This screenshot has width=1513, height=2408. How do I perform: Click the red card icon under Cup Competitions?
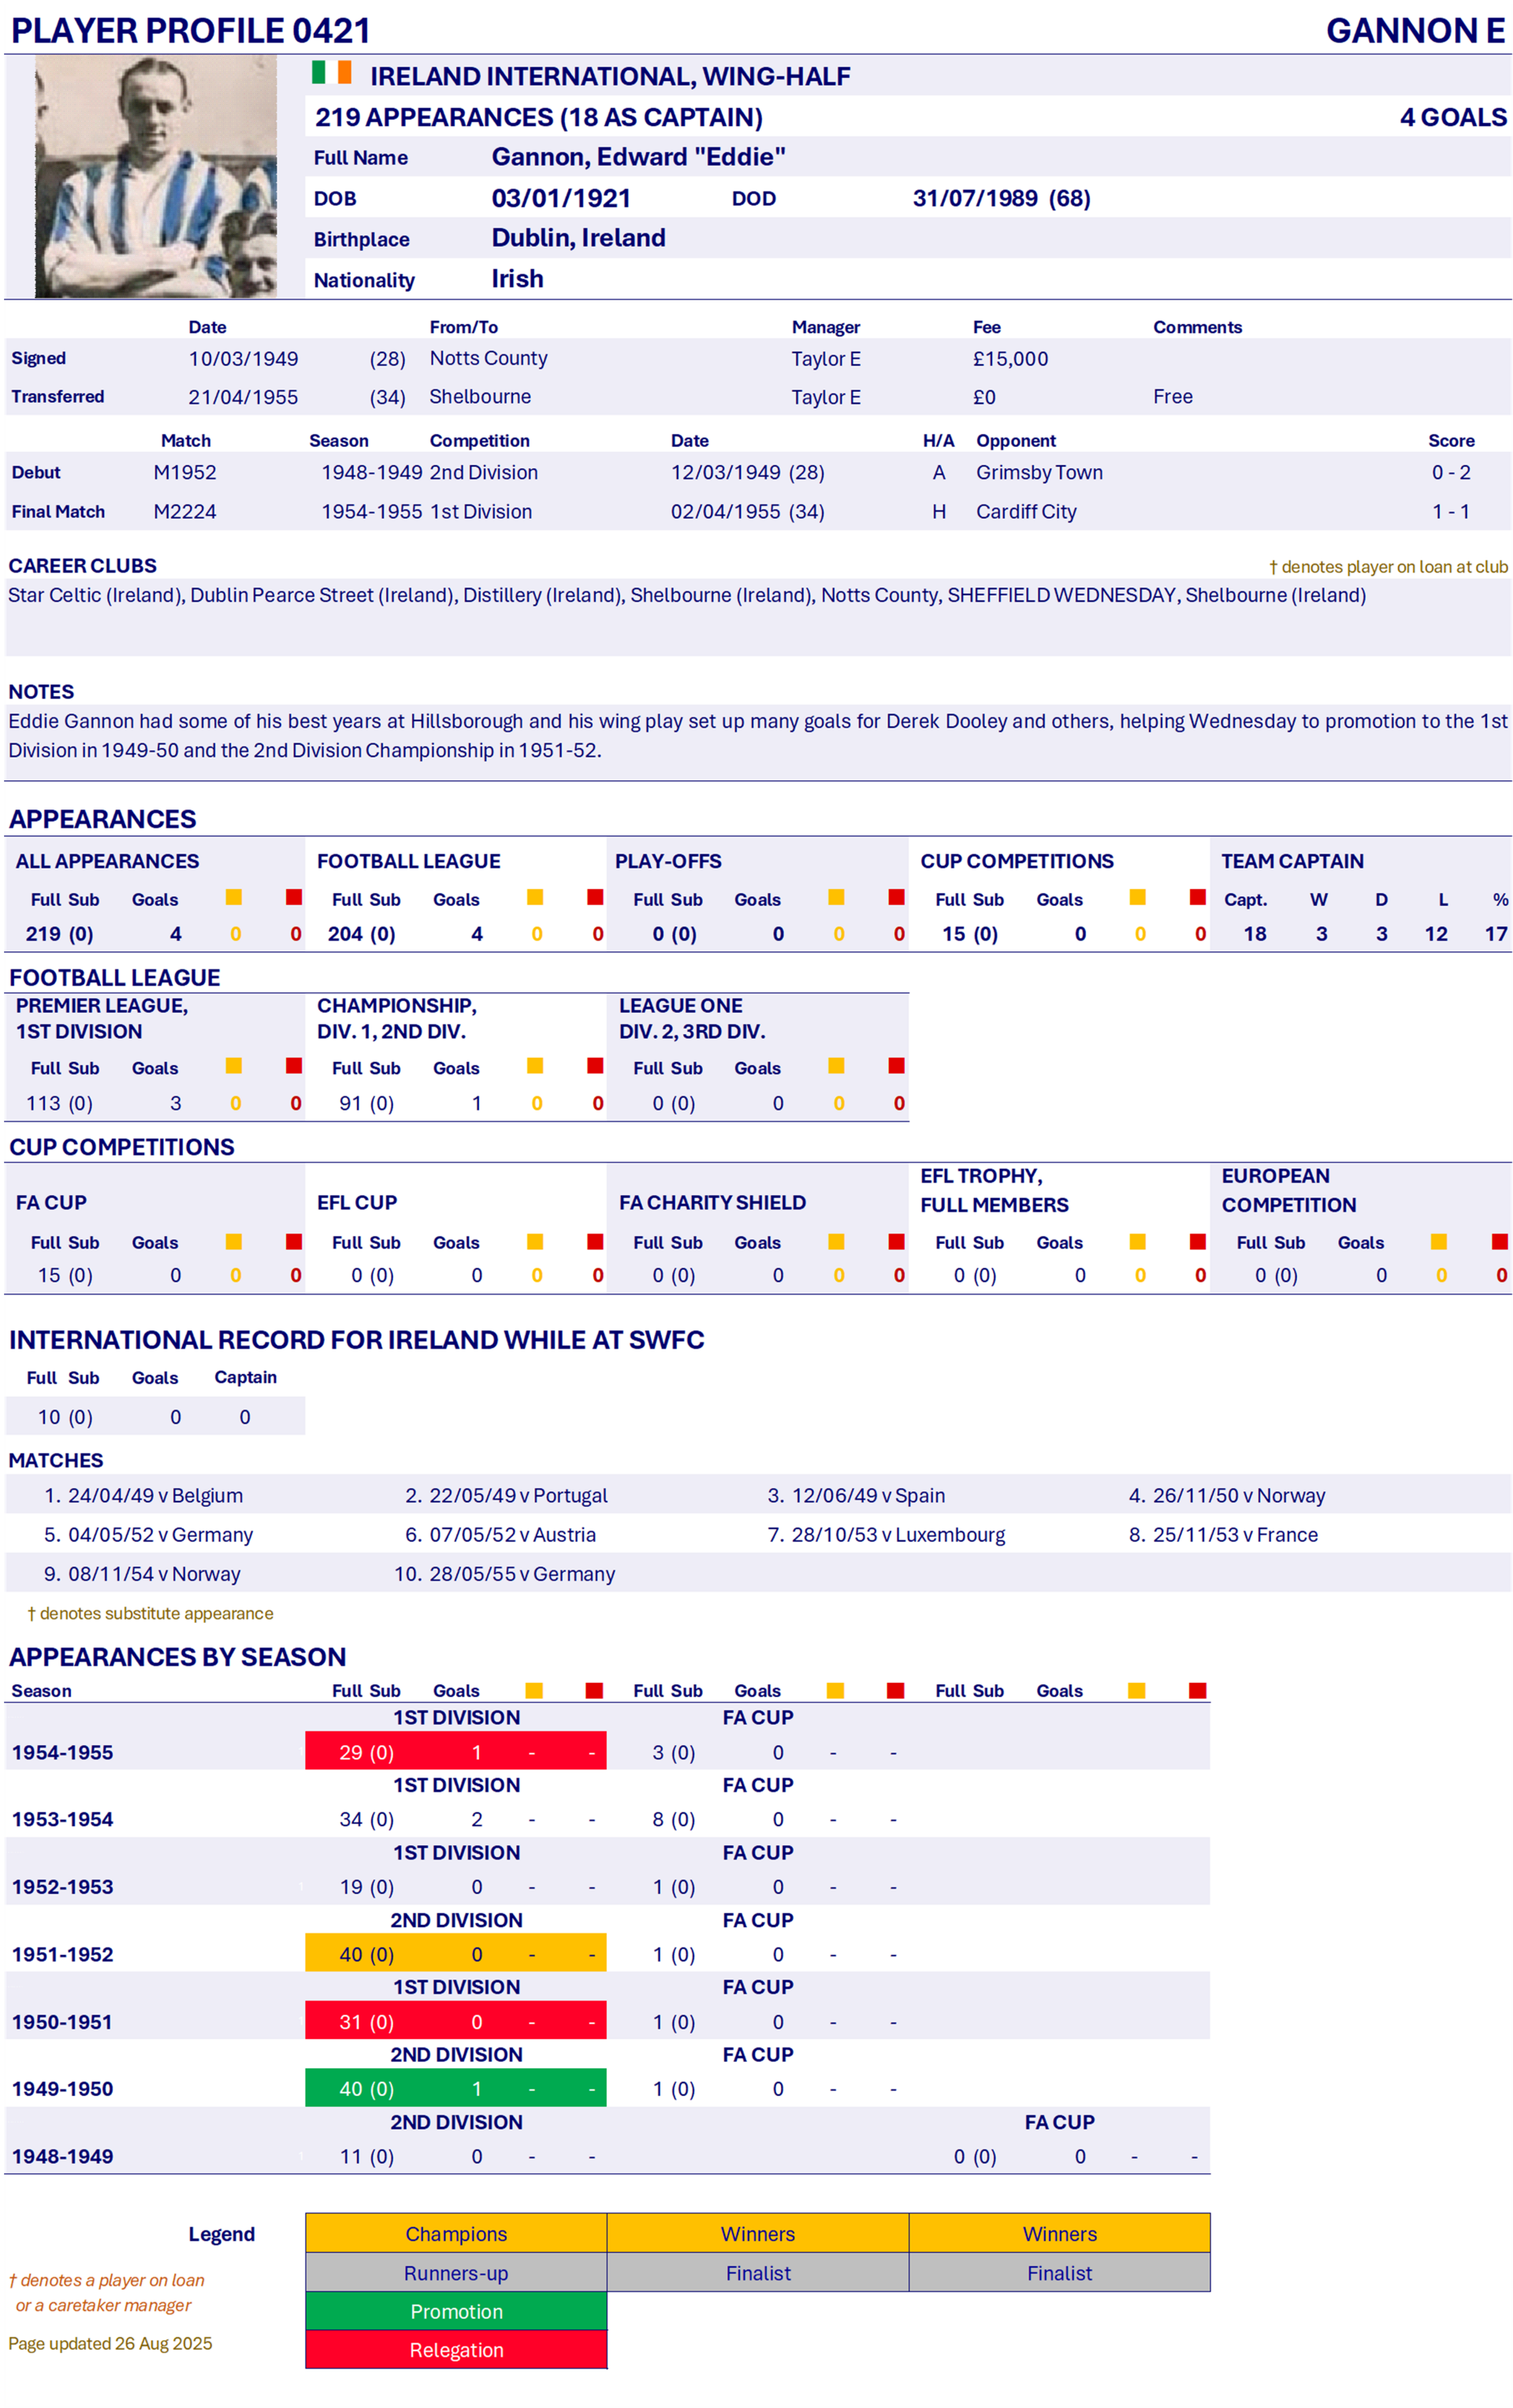pos(1197,897)
